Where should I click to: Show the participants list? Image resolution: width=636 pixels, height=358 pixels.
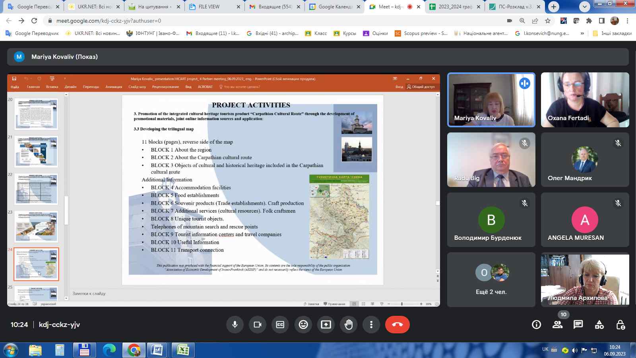coord(557,325)
